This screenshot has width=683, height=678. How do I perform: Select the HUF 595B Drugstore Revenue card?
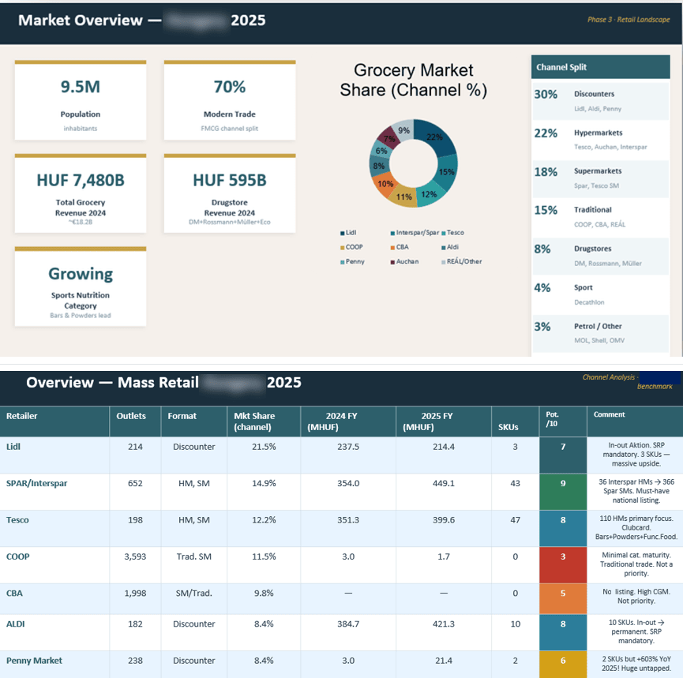tap(230, 193)
